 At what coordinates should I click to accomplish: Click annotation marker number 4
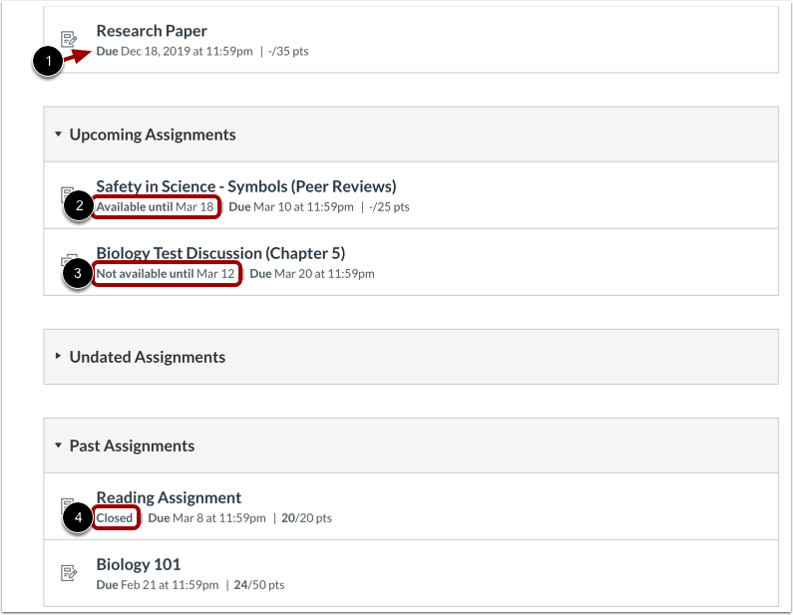click(78, 517)
